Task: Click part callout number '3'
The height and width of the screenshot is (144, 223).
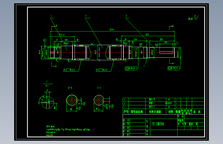Action: [x=126, y=16]
